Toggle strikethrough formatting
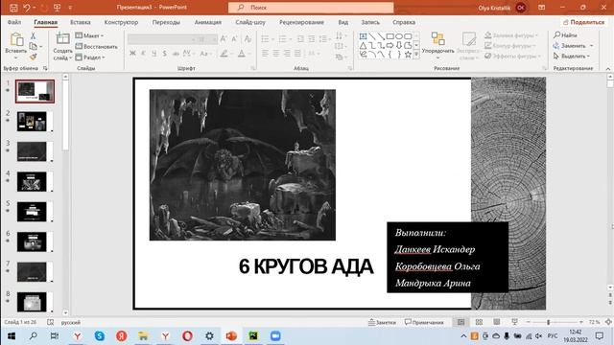The width and height of the screenshot is (614, 345). 176,54
